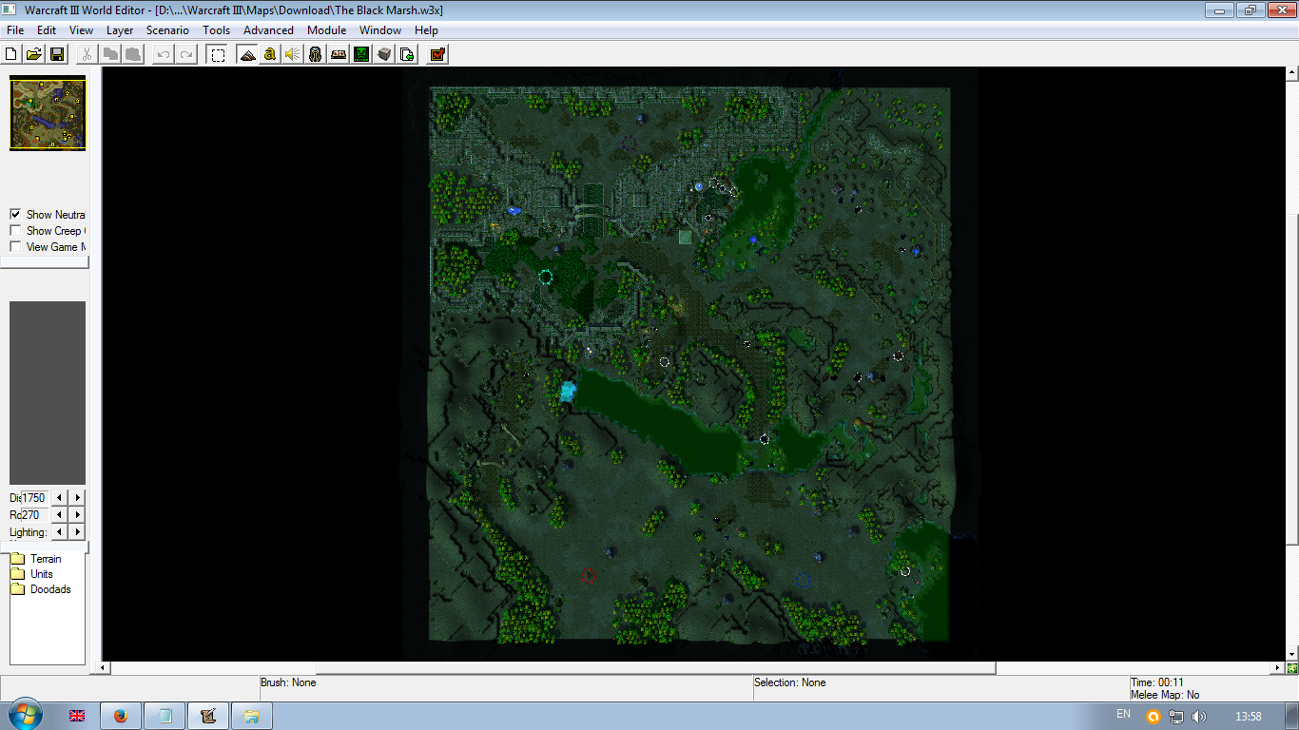Decrease Rotation with its left arrow
The image size is (1299, 730).
[60, 515]
